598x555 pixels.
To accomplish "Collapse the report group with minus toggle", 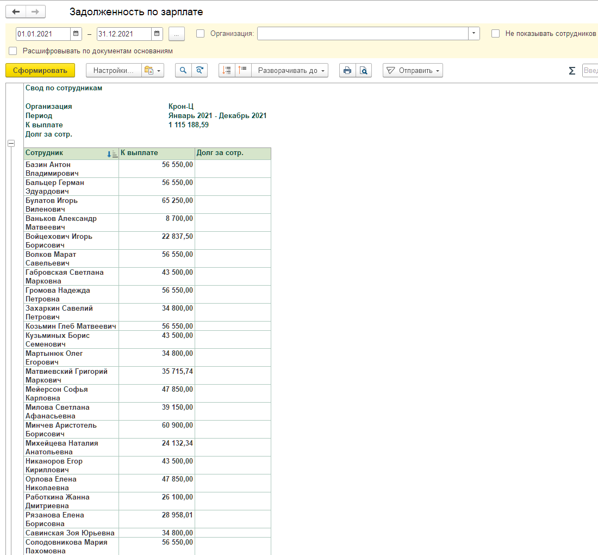I will (x=11, y=144).
